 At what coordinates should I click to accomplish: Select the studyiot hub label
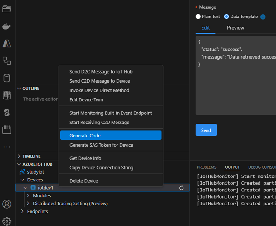[x=36, y=172]
